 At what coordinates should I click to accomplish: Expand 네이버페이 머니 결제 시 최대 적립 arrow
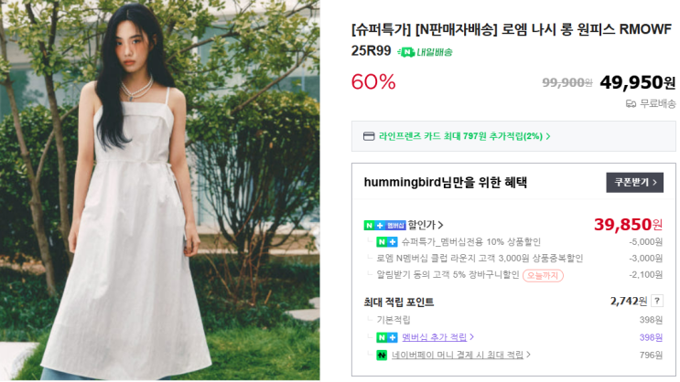click(528, 355)
